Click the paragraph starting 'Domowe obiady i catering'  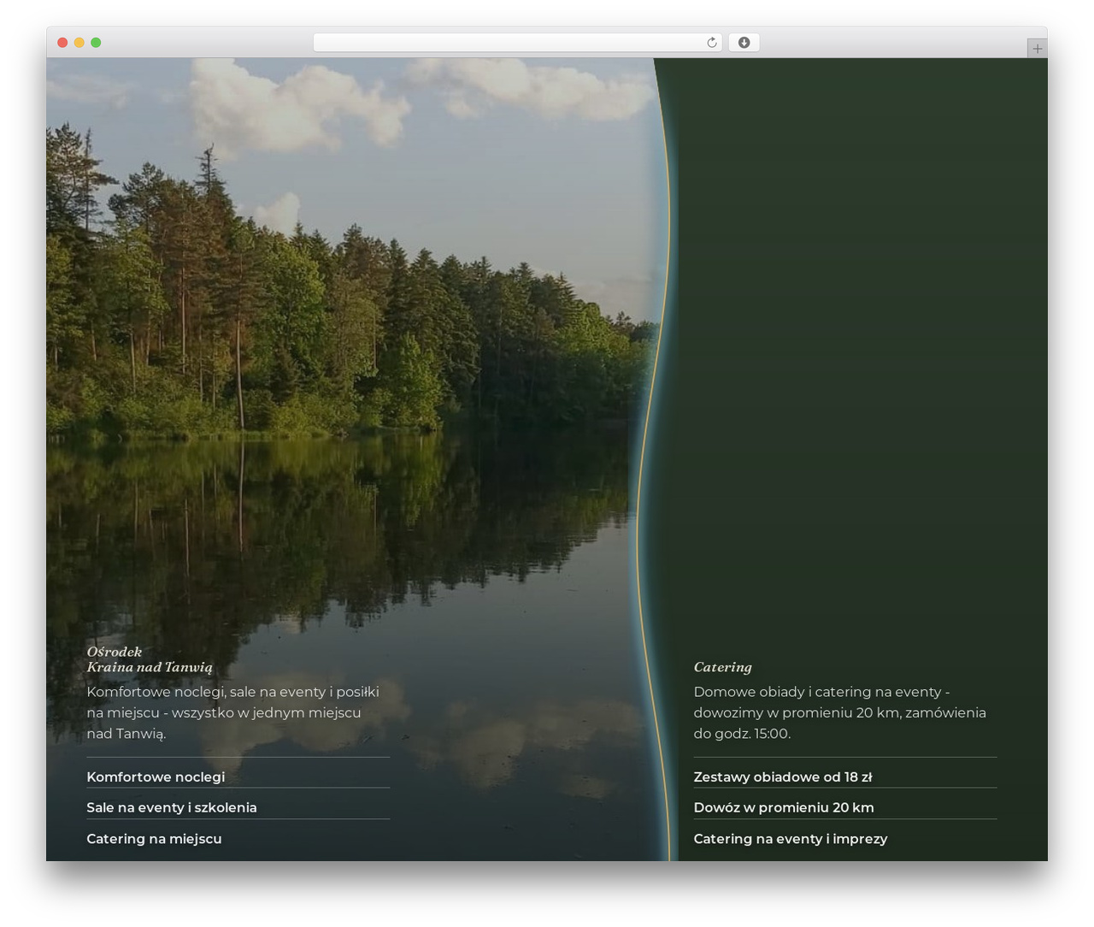tap(839, 712)
